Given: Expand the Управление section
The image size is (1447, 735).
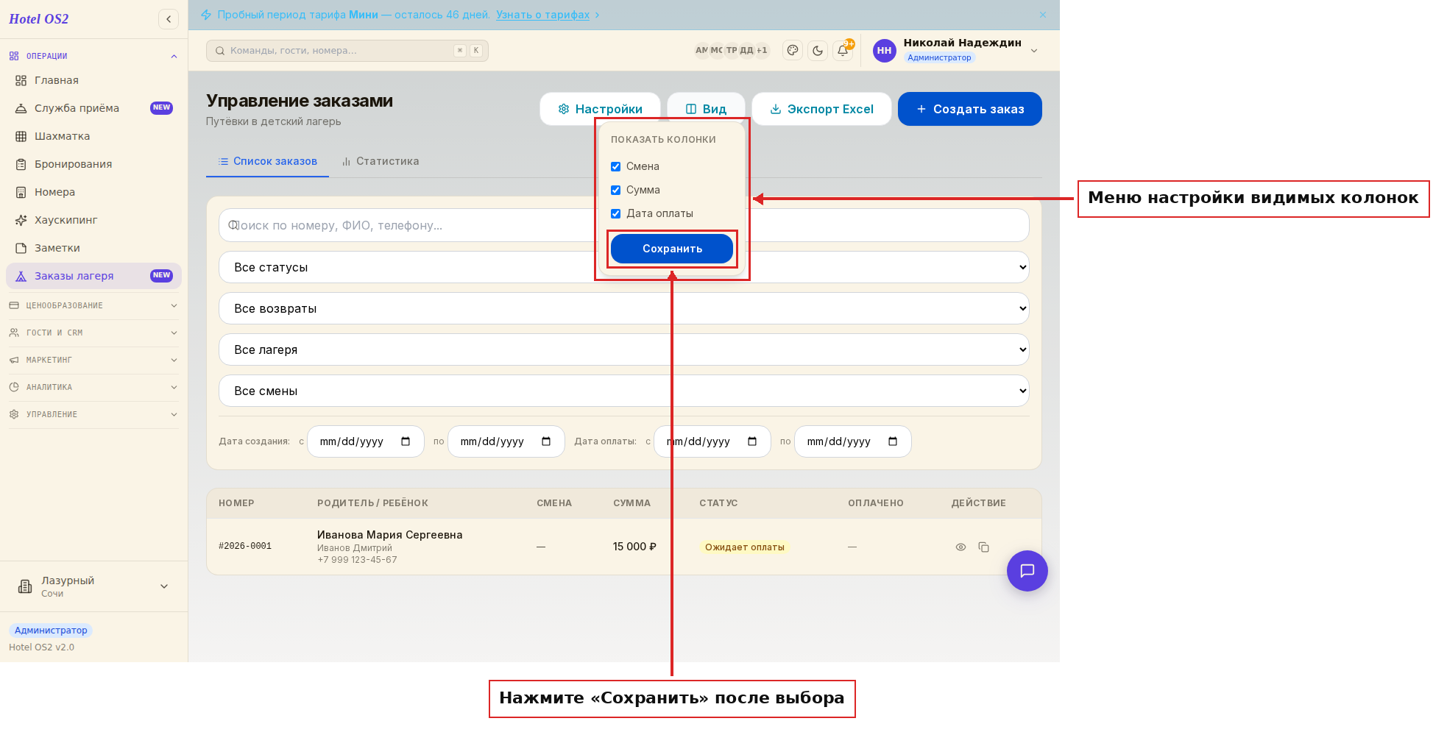Looking at the screenshot, I should [x=93, y=414].
